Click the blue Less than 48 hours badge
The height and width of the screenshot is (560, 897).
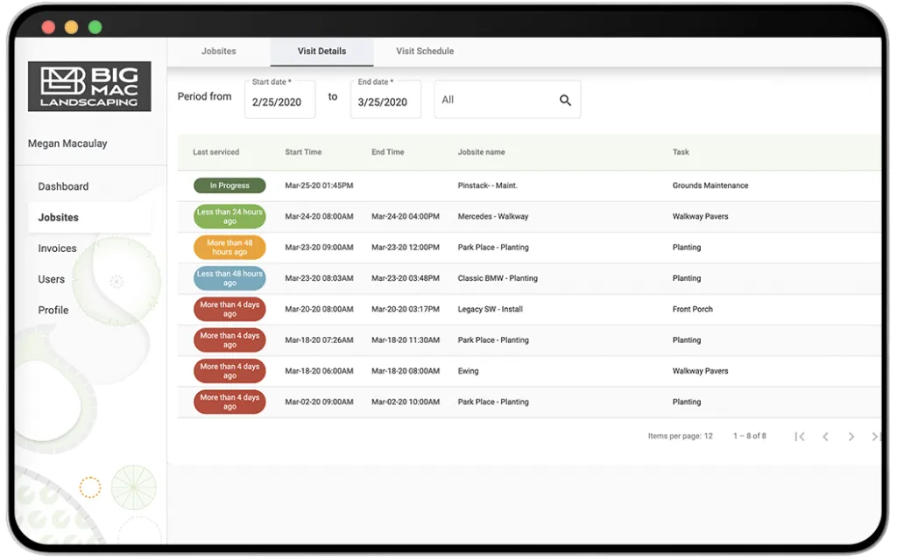point(230,278)
